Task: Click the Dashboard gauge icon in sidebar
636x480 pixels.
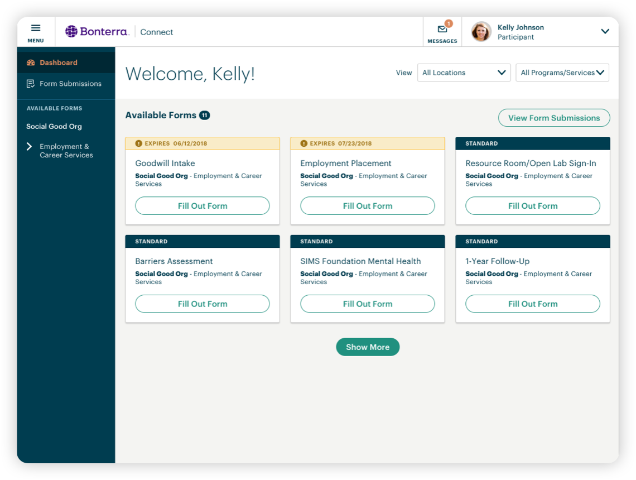Action: coord(31,63)
